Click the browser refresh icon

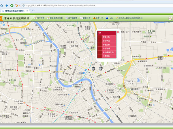12,5
